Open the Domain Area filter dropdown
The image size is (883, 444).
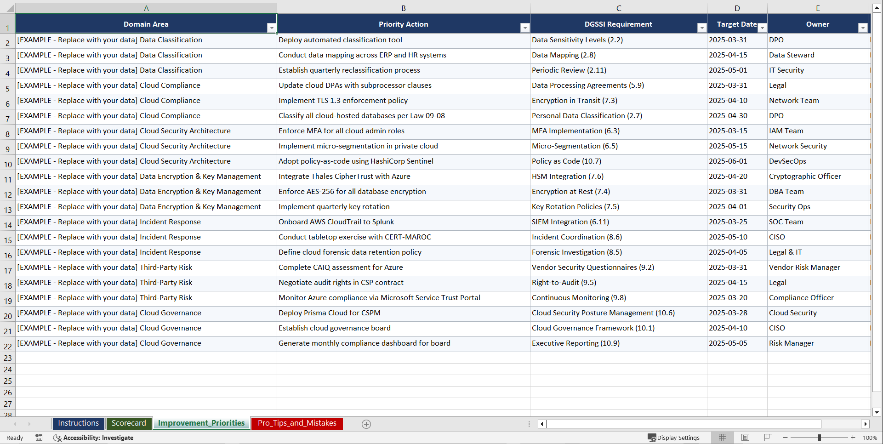(x=272, y=28)
